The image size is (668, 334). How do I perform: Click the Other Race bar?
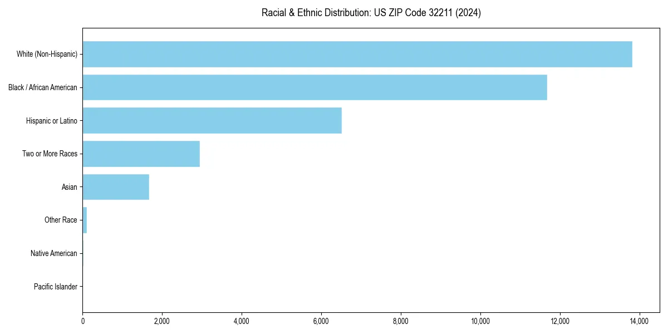85,220
